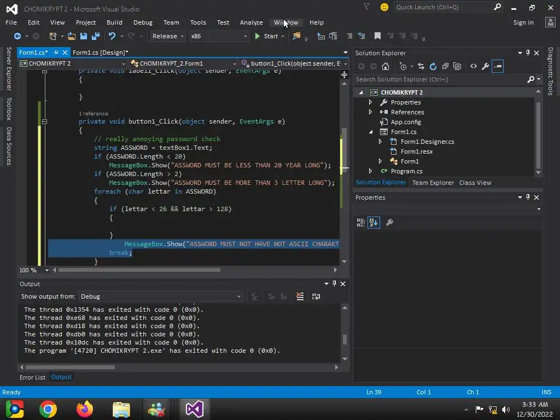
Task: Click the Home icon in Solution Explorer
Action: 386,66
